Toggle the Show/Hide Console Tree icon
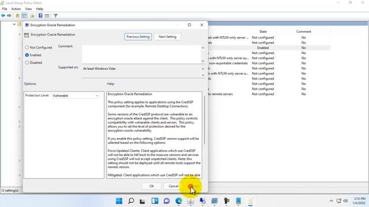 point(24,16)
